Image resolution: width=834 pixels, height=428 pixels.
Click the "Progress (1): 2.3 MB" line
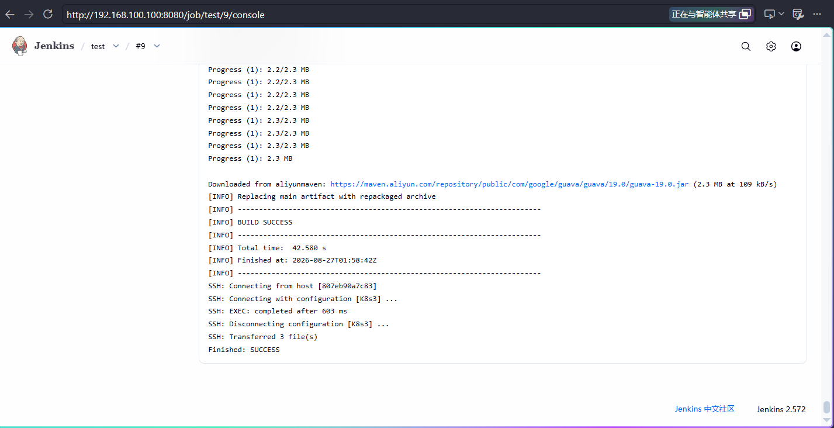[250, 158]
